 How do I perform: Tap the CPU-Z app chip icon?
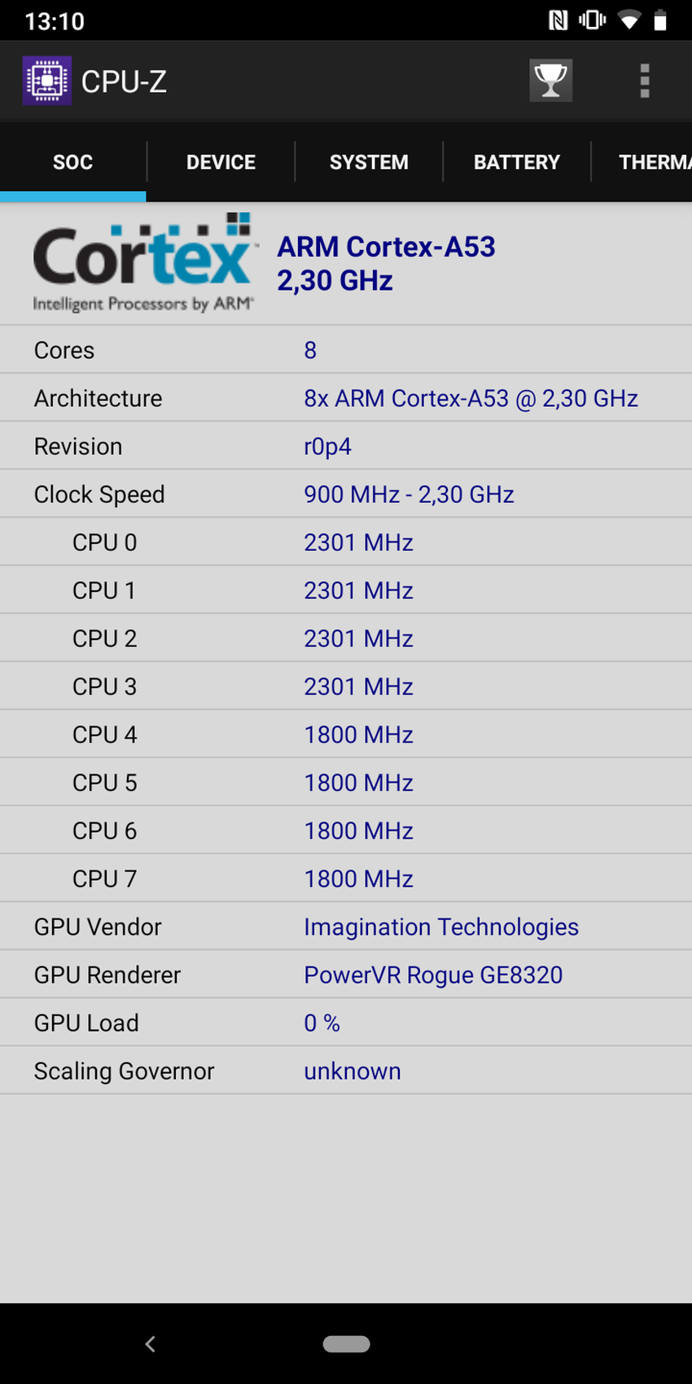tap(46, 81)
